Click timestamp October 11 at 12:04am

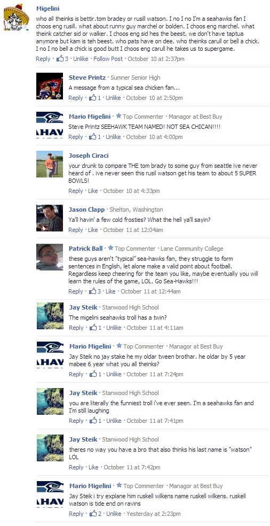coord(133,230)
